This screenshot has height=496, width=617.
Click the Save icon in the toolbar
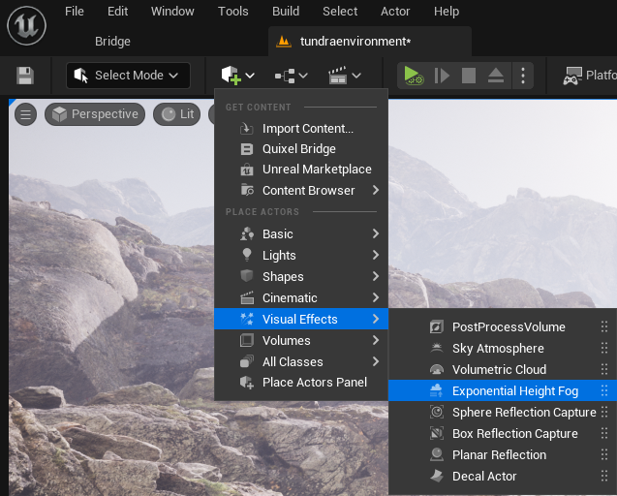pyautogui.click(x=25, y=76)
